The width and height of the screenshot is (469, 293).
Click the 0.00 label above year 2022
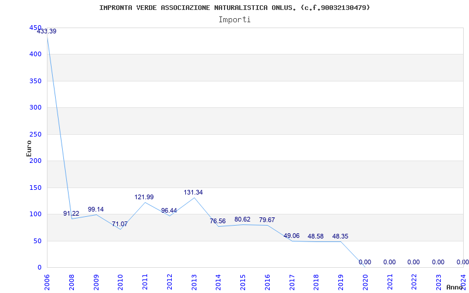[x=414, y=262]
